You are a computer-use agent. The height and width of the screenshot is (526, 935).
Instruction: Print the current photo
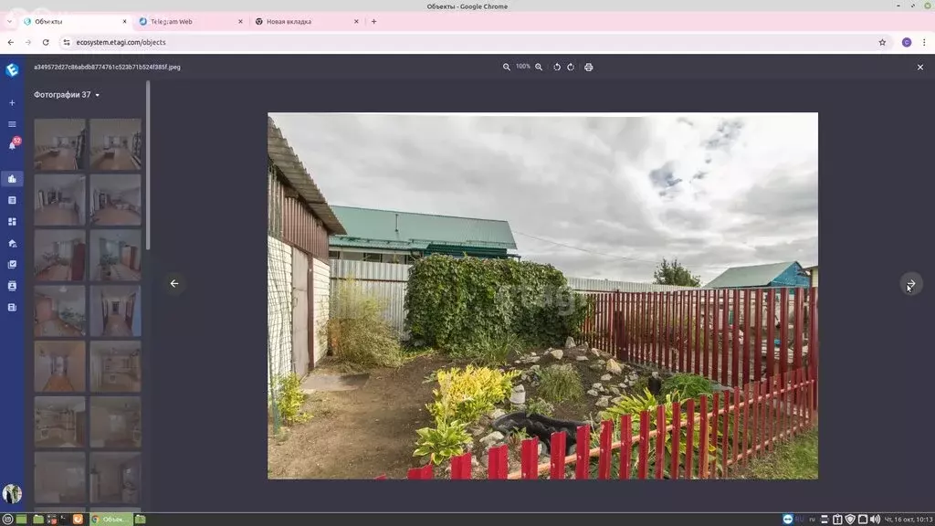589,66
